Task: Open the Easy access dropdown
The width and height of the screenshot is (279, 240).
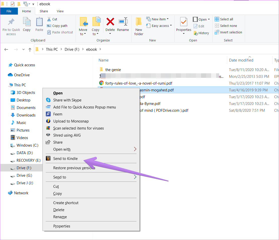Action: [x=159, y=26]
